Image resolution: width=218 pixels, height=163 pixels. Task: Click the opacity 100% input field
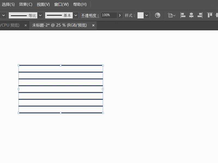pyautogui.click(x=109, y=15)
